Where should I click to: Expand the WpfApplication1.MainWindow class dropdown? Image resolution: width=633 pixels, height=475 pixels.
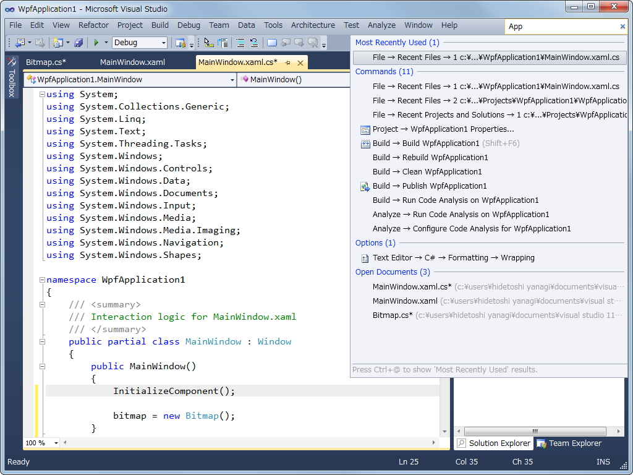click(232, 80)
